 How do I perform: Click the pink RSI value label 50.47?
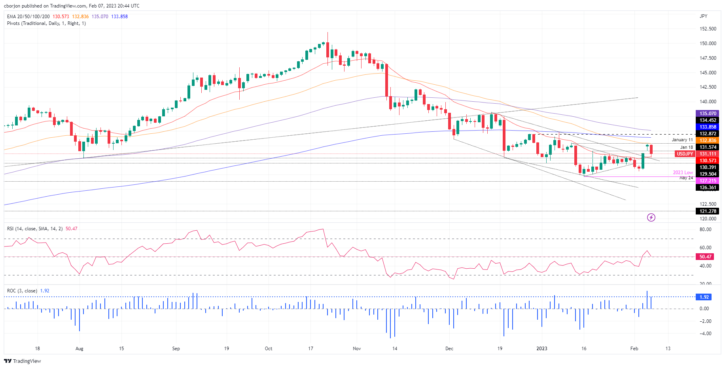pyautogui.click(x=705, y=257)
